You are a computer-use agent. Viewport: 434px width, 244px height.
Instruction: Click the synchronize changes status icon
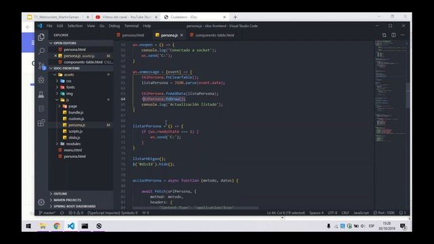click(62, 213)
